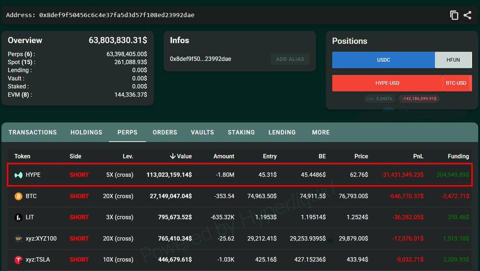Click the ADD ALIAS button

tap(290, 59)
